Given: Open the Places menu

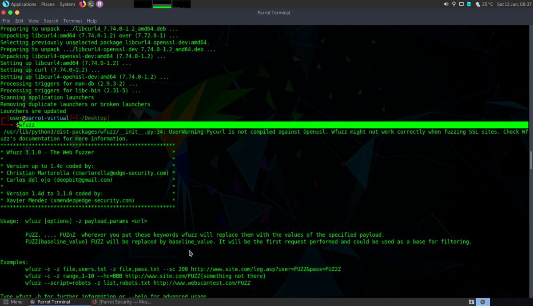Looking at the screenshot, I should pos(48,4).
